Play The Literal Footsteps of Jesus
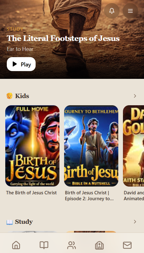Viewport: 144px width, 253px height. click(x=21, y=64)
